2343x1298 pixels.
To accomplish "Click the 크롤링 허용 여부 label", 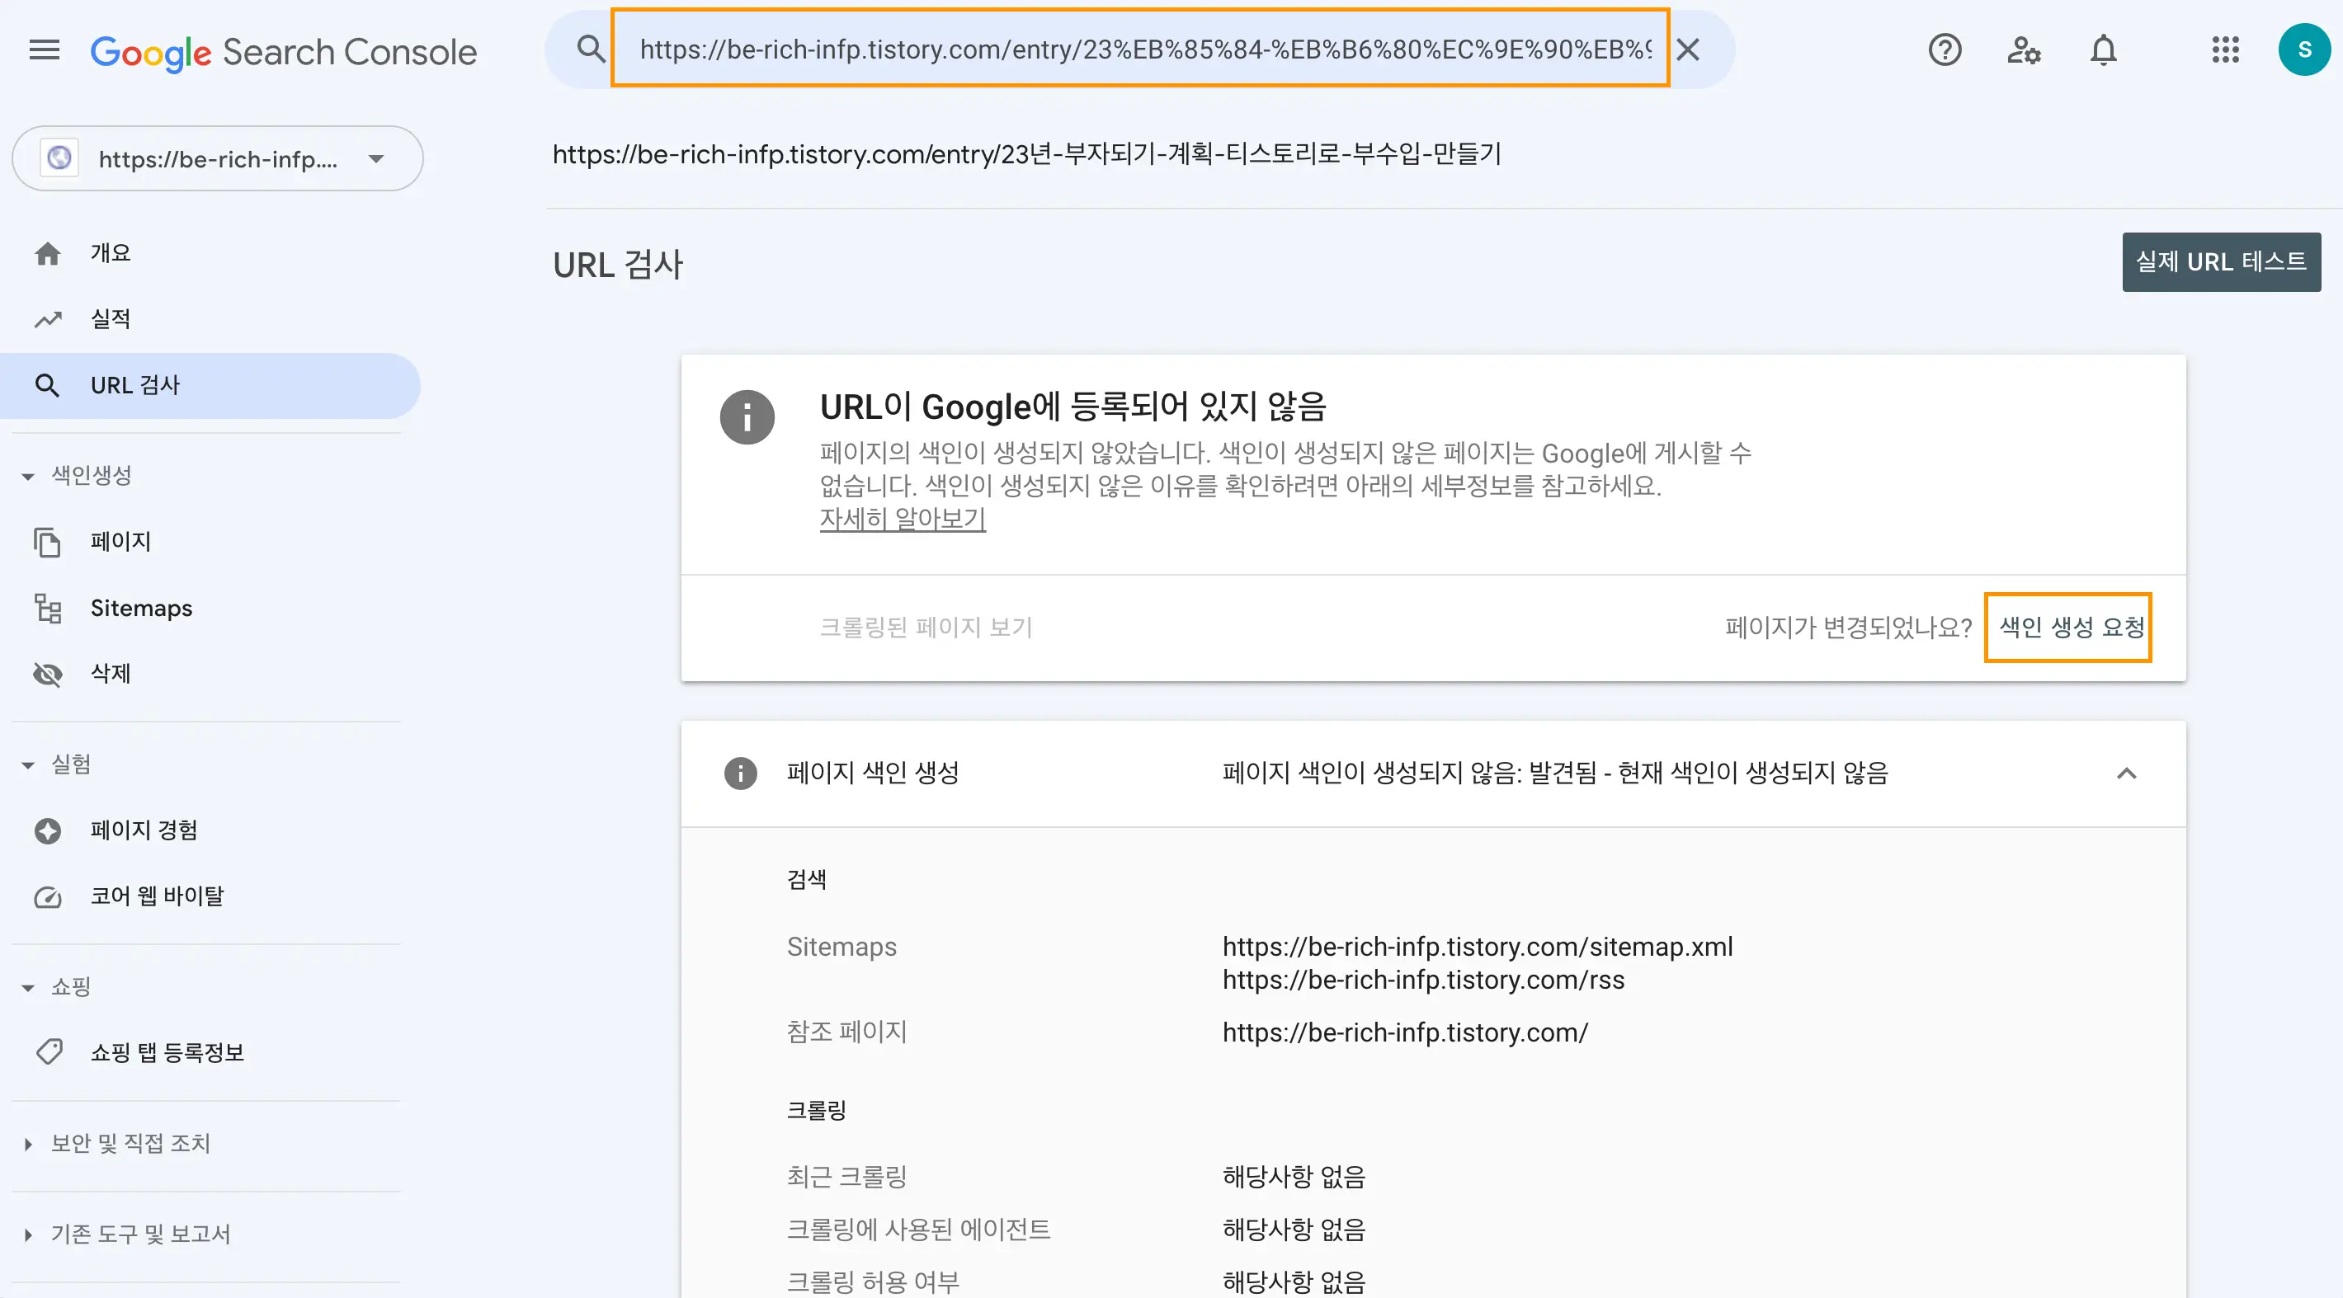I will [872, 1282].
